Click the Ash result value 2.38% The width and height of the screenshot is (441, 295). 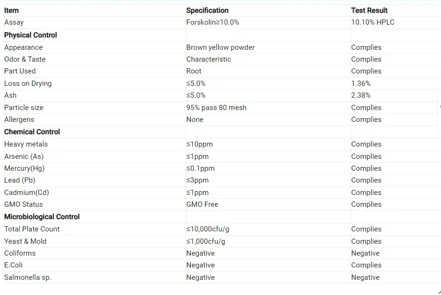(x=361, y=95)
